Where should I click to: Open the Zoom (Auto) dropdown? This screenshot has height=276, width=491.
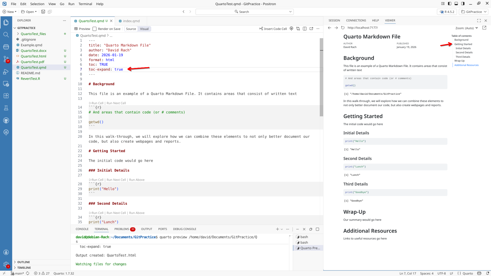[466, 28]
